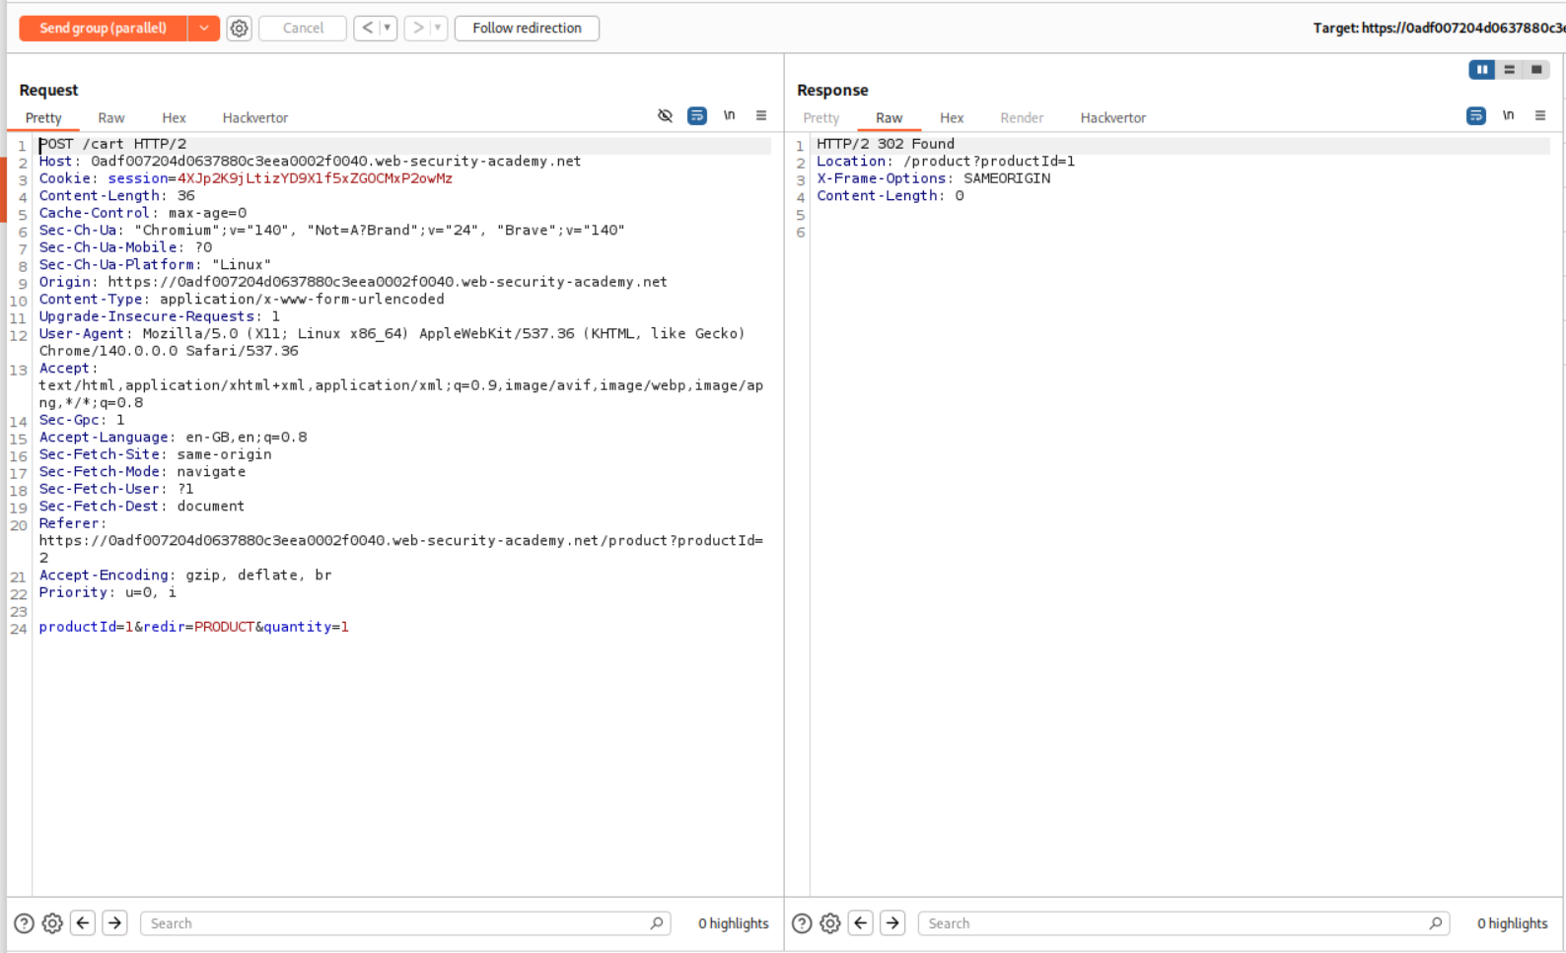
Task: Open the send mode dropdown arrow
Action: [x=203, y=28]
